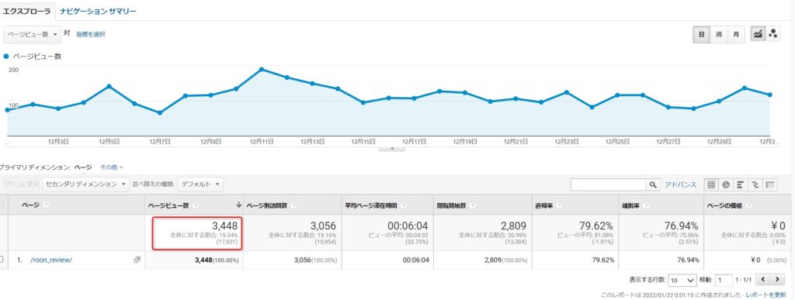Click help icon beside ページ別訪問数 header

[x=294, y=205]
